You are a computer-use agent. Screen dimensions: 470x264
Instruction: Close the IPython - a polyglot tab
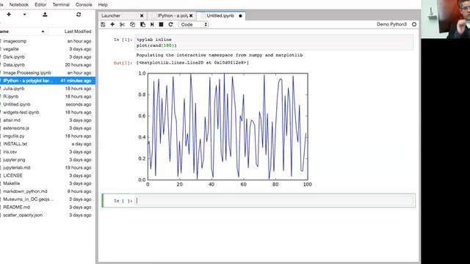tap(191, 15)
